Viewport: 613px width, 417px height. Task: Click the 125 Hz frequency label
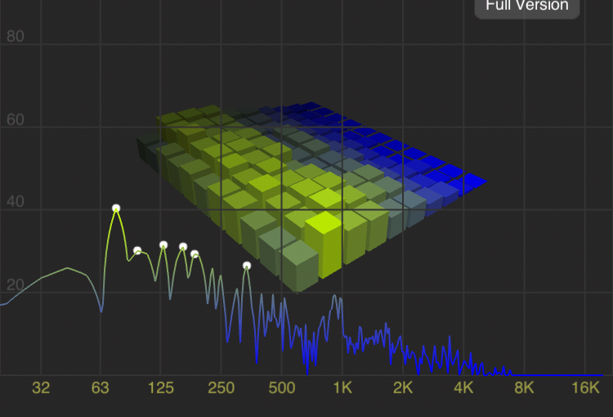tap(161, 388)
